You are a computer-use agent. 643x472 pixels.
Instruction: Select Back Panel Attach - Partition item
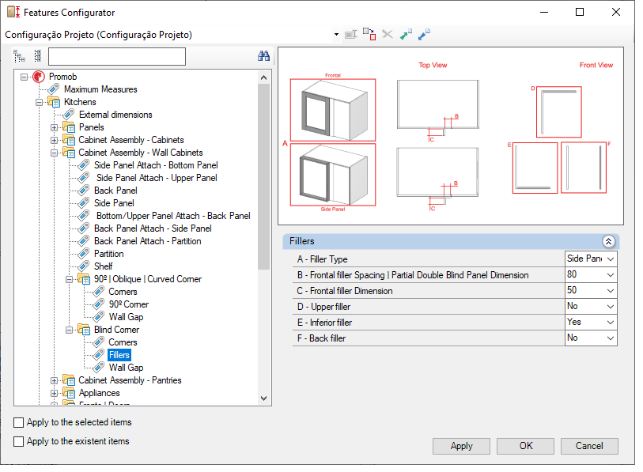[x=148, y=240]
